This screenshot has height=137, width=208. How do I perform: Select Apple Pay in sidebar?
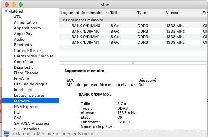[x=23, y=34]
